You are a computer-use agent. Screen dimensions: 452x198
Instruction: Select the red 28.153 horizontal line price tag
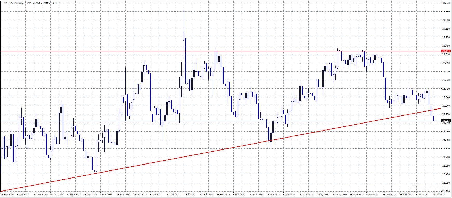[x=446, y=51]
